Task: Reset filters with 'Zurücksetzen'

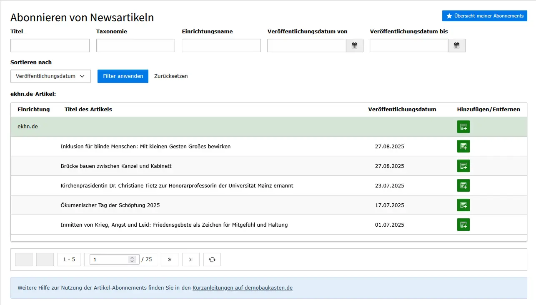Action: pyautogui.click(x=171, y=76)
